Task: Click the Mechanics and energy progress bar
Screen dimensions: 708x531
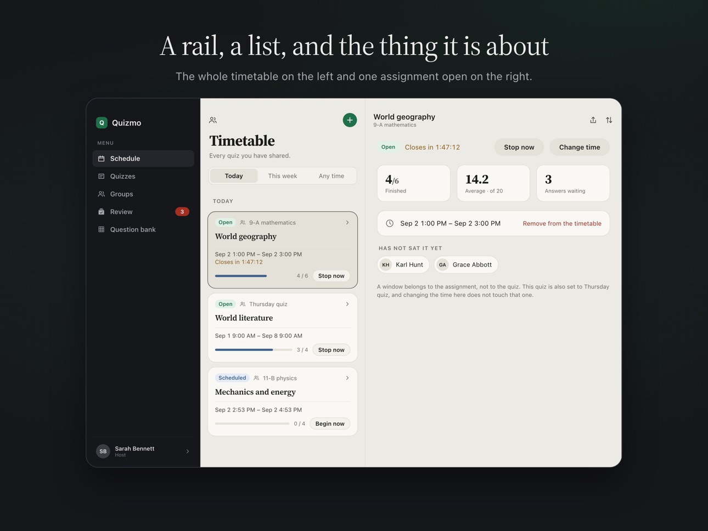Action: tap(252, 423)
